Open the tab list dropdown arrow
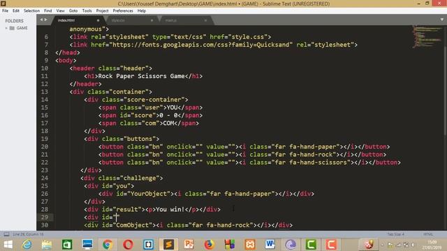 (x=442, y=20)
